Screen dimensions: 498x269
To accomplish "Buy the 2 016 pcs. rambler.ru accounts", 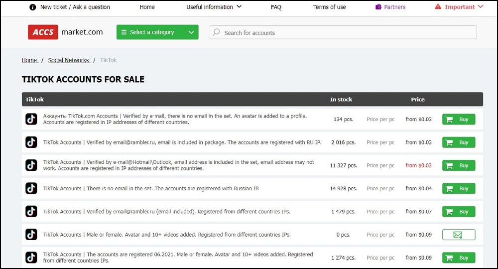I will tap(459, 142).
